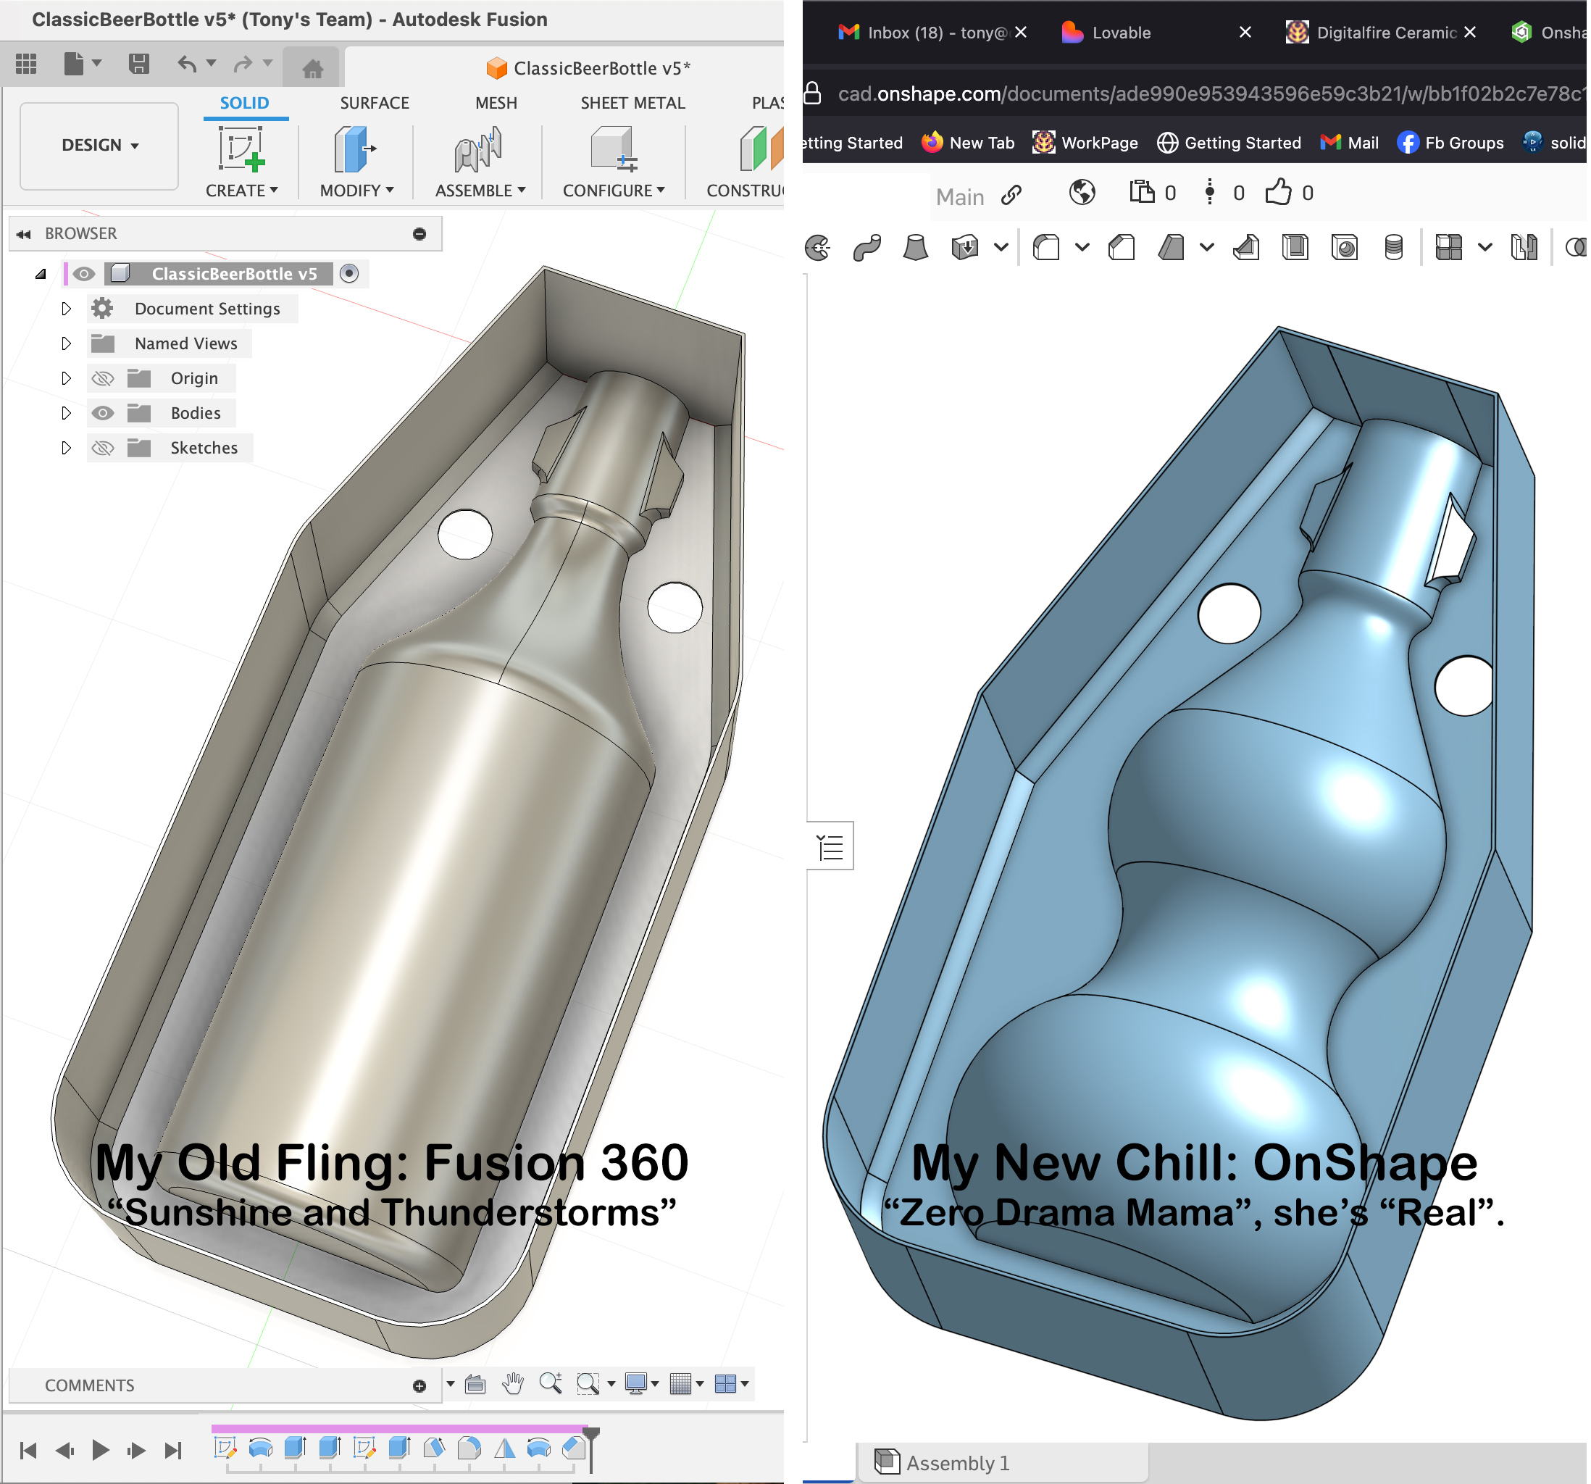Open the CREATE dropdown menu

click(x=242, y=191)
